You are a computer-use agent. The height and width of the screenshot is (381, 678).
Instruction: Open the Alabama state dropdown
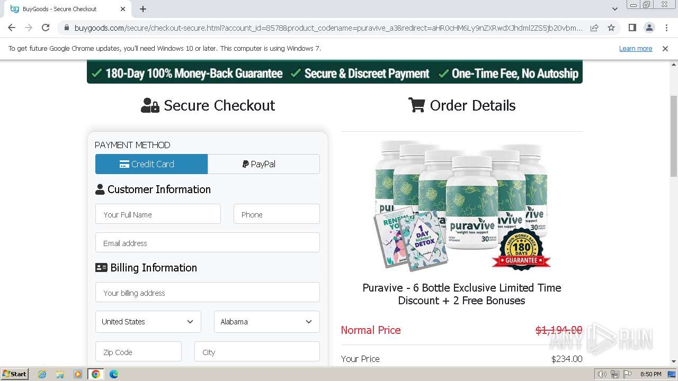point(267,321)
